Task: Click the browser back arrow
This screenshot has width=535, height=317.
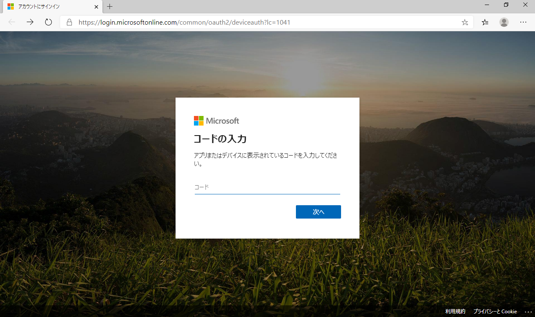Action: coord(12,22)
